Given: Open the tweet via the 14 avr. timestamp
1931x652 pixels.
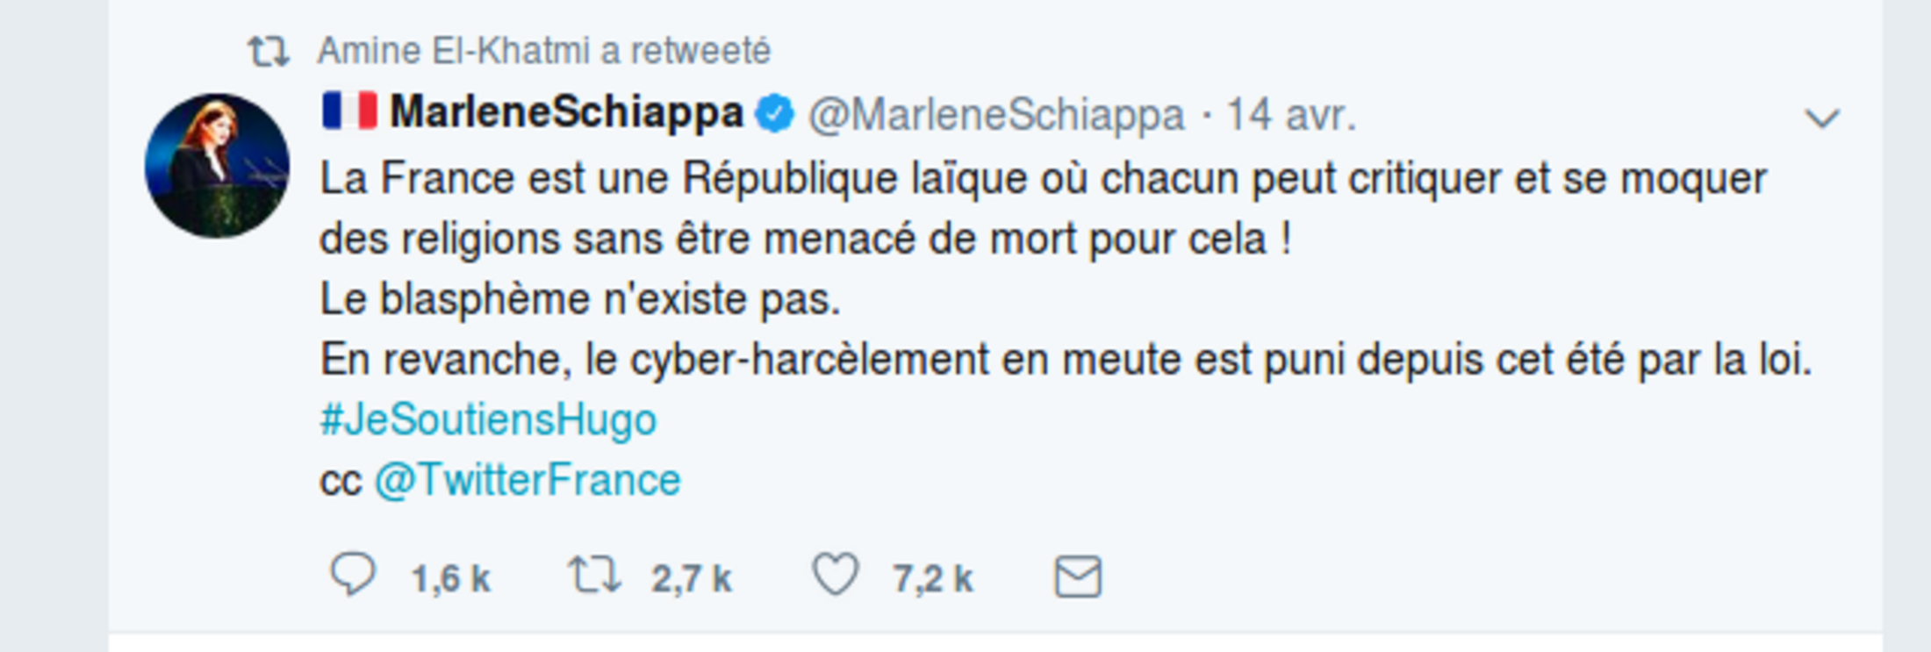Looking at the screenshot, I should click(x=1290, y=115).
